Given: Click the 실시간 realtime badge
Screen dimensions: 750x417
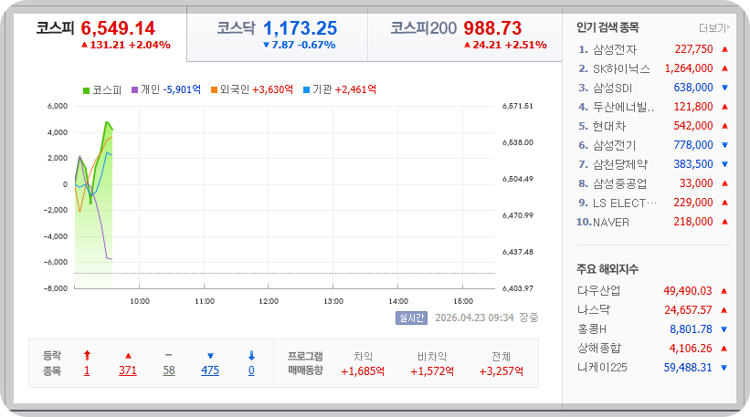Looking at the screenshot, I should point(411,318).
